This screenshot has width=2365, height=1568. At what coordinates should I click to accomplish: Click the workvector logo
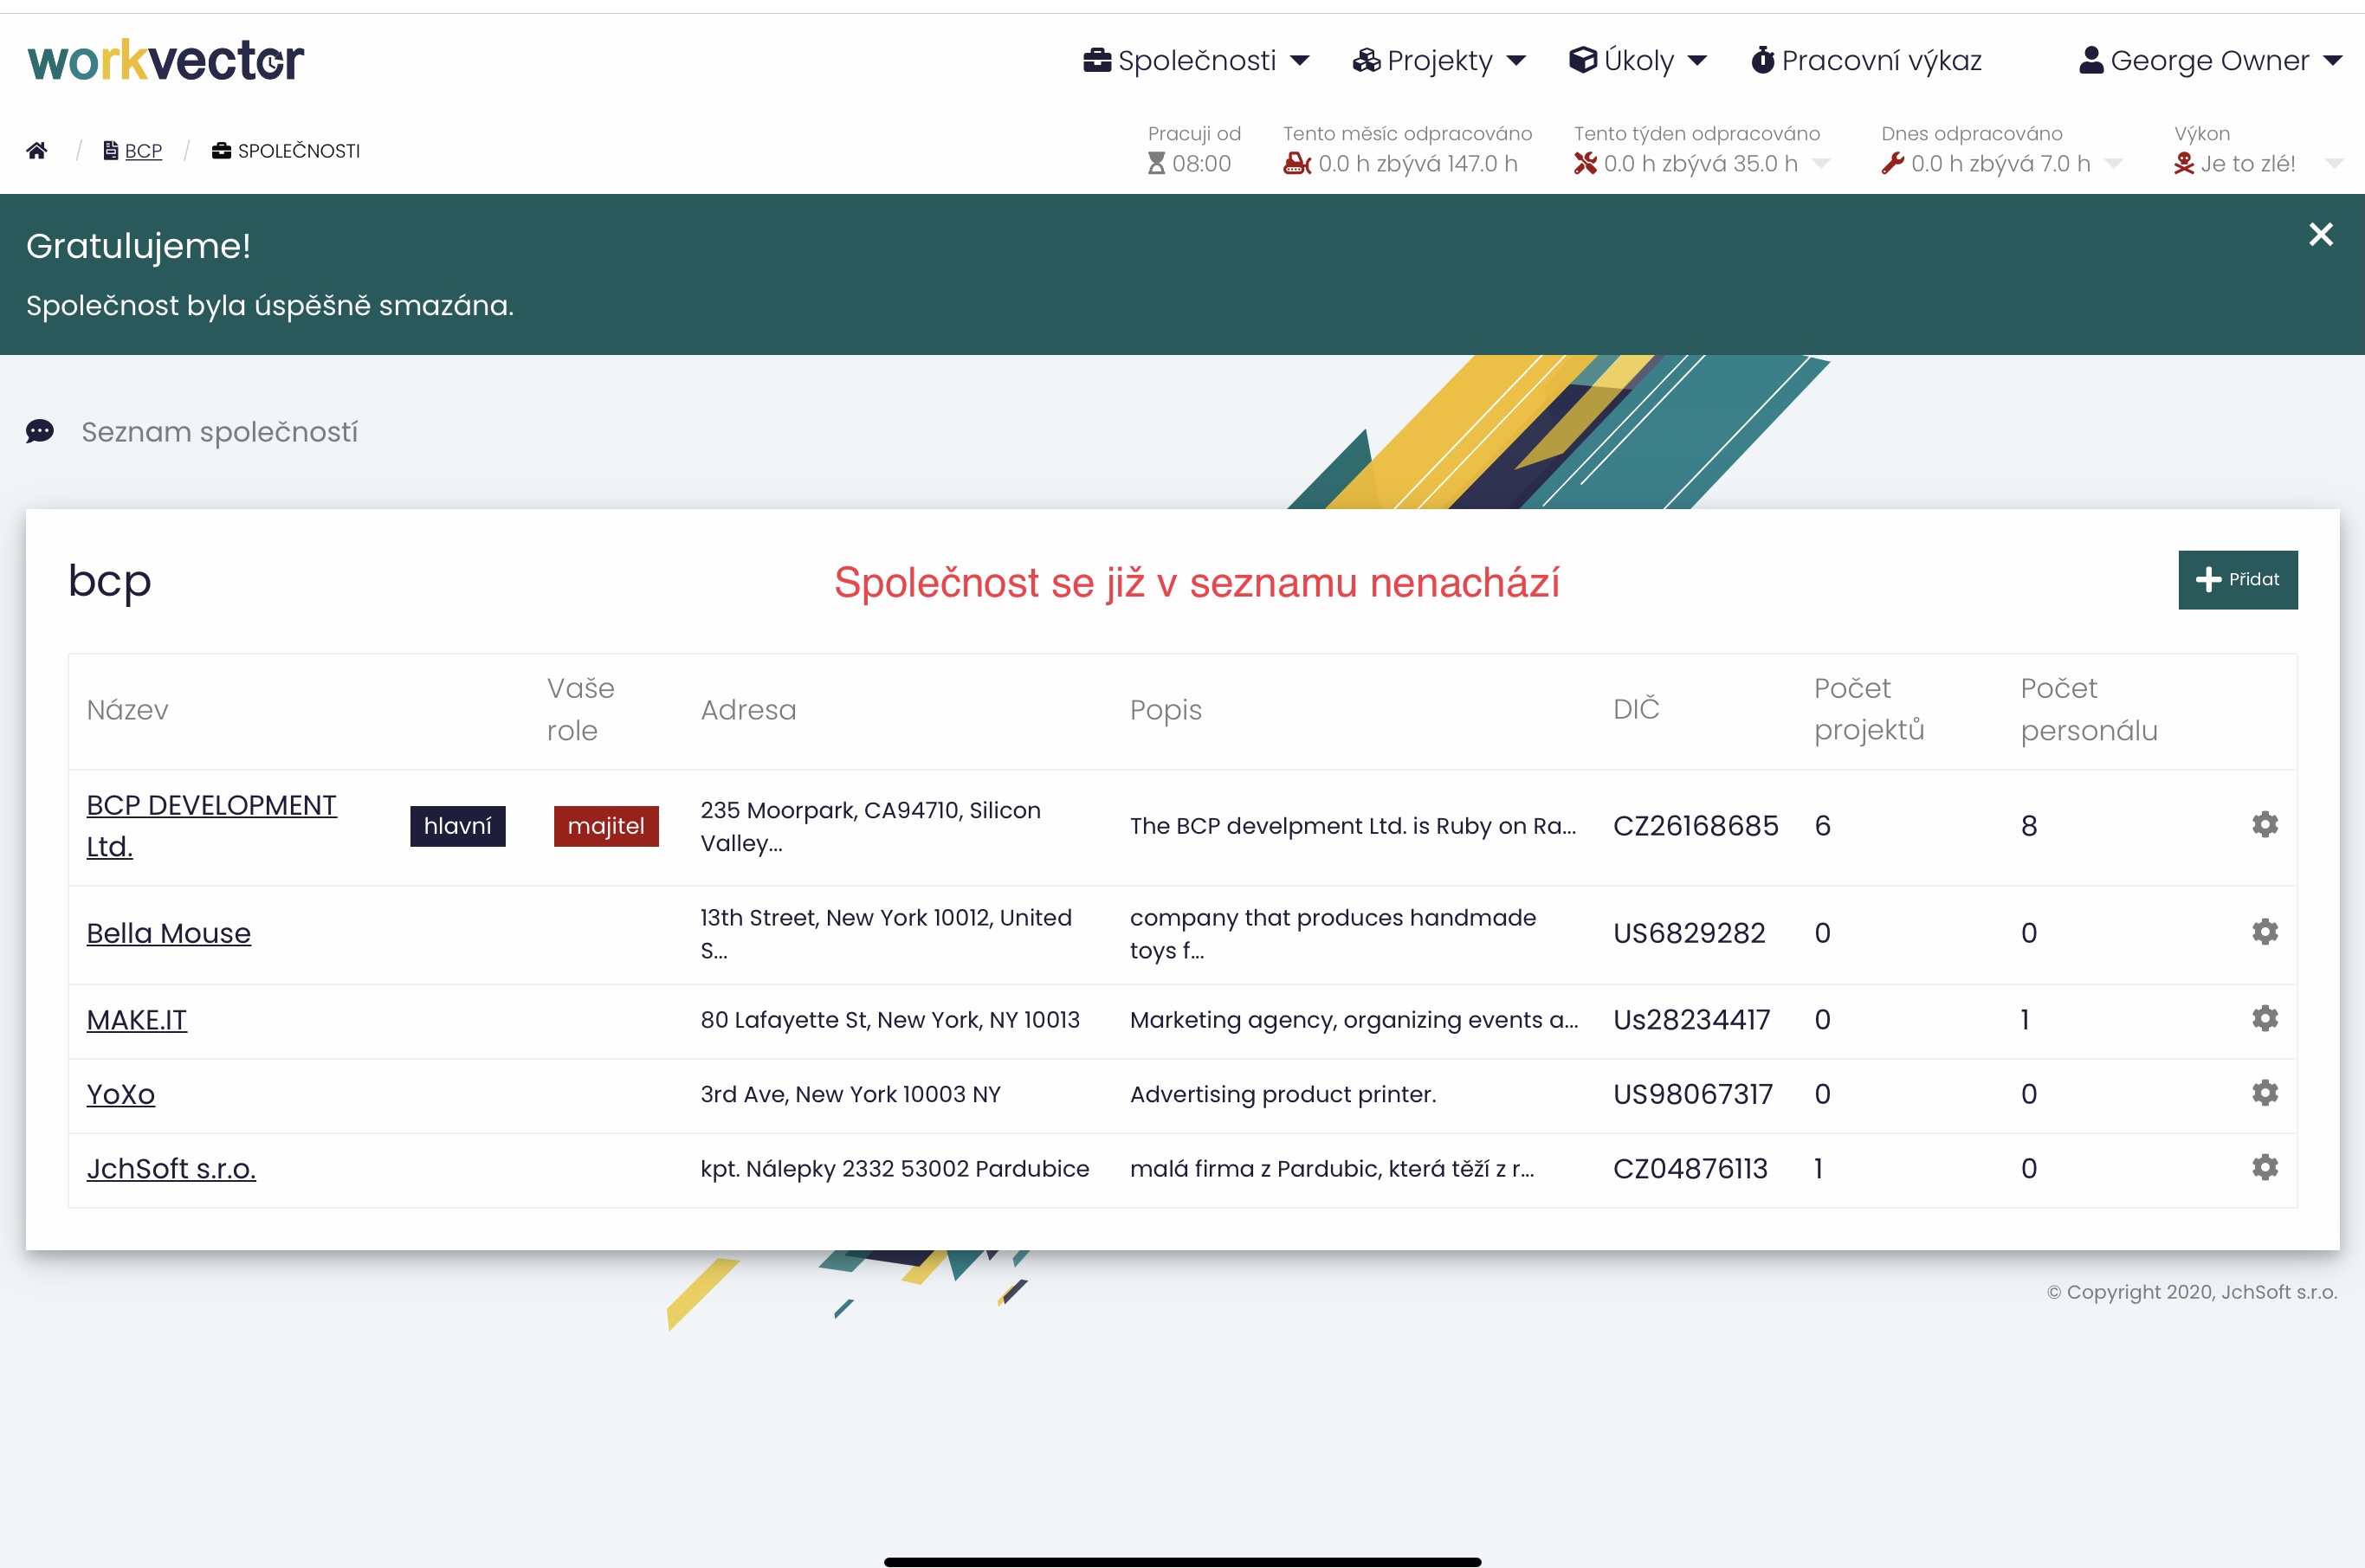[166, 60]
